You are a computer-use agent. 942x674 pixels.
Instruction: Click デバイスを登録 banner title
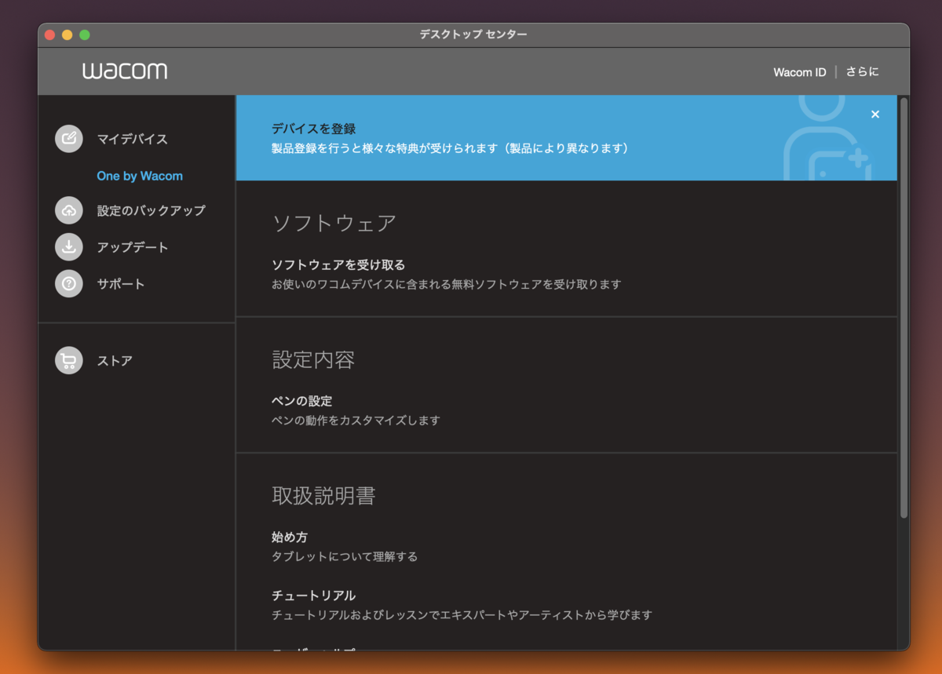pyautogui.click(x=314, y=129)
